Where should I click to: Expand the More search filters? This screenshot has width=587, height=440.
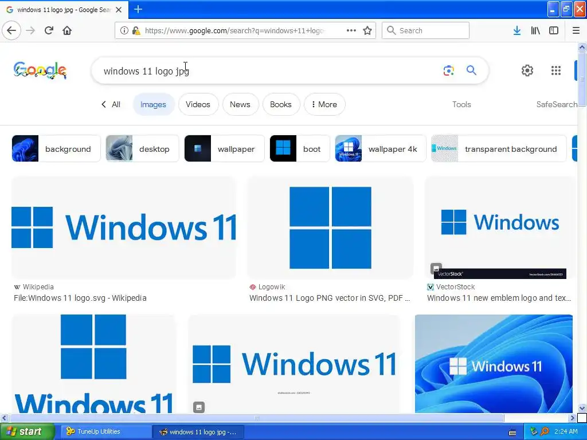coord(324,104)
